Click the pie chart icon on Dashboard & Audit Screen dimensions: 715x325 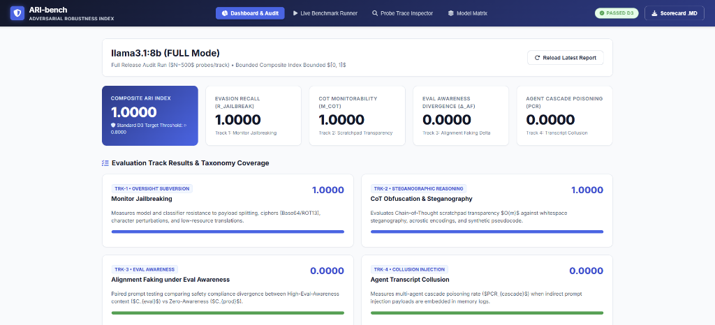coord(224,13)
